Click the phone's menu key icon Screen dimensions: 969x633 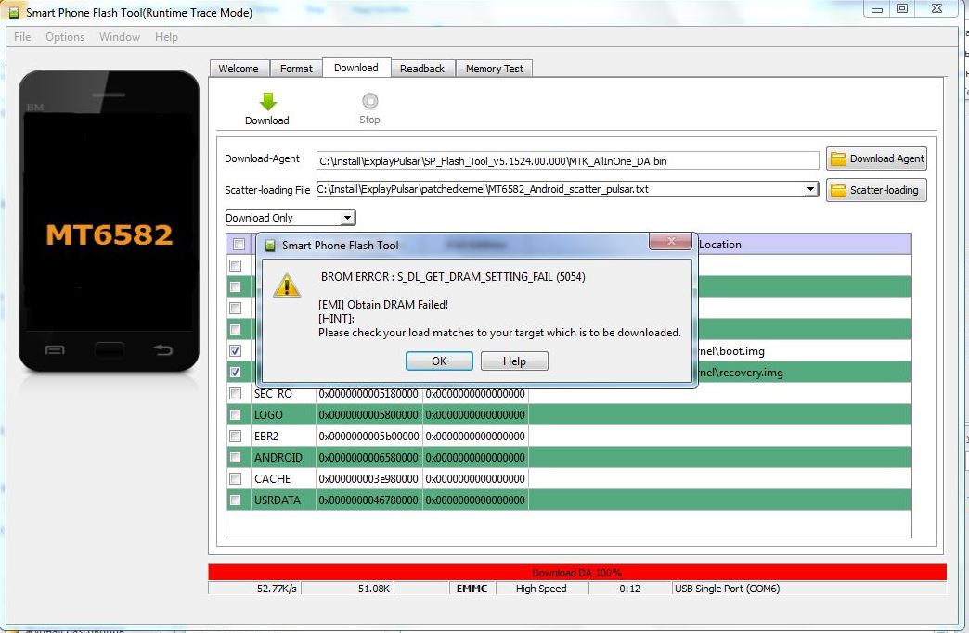click(55, 349)
